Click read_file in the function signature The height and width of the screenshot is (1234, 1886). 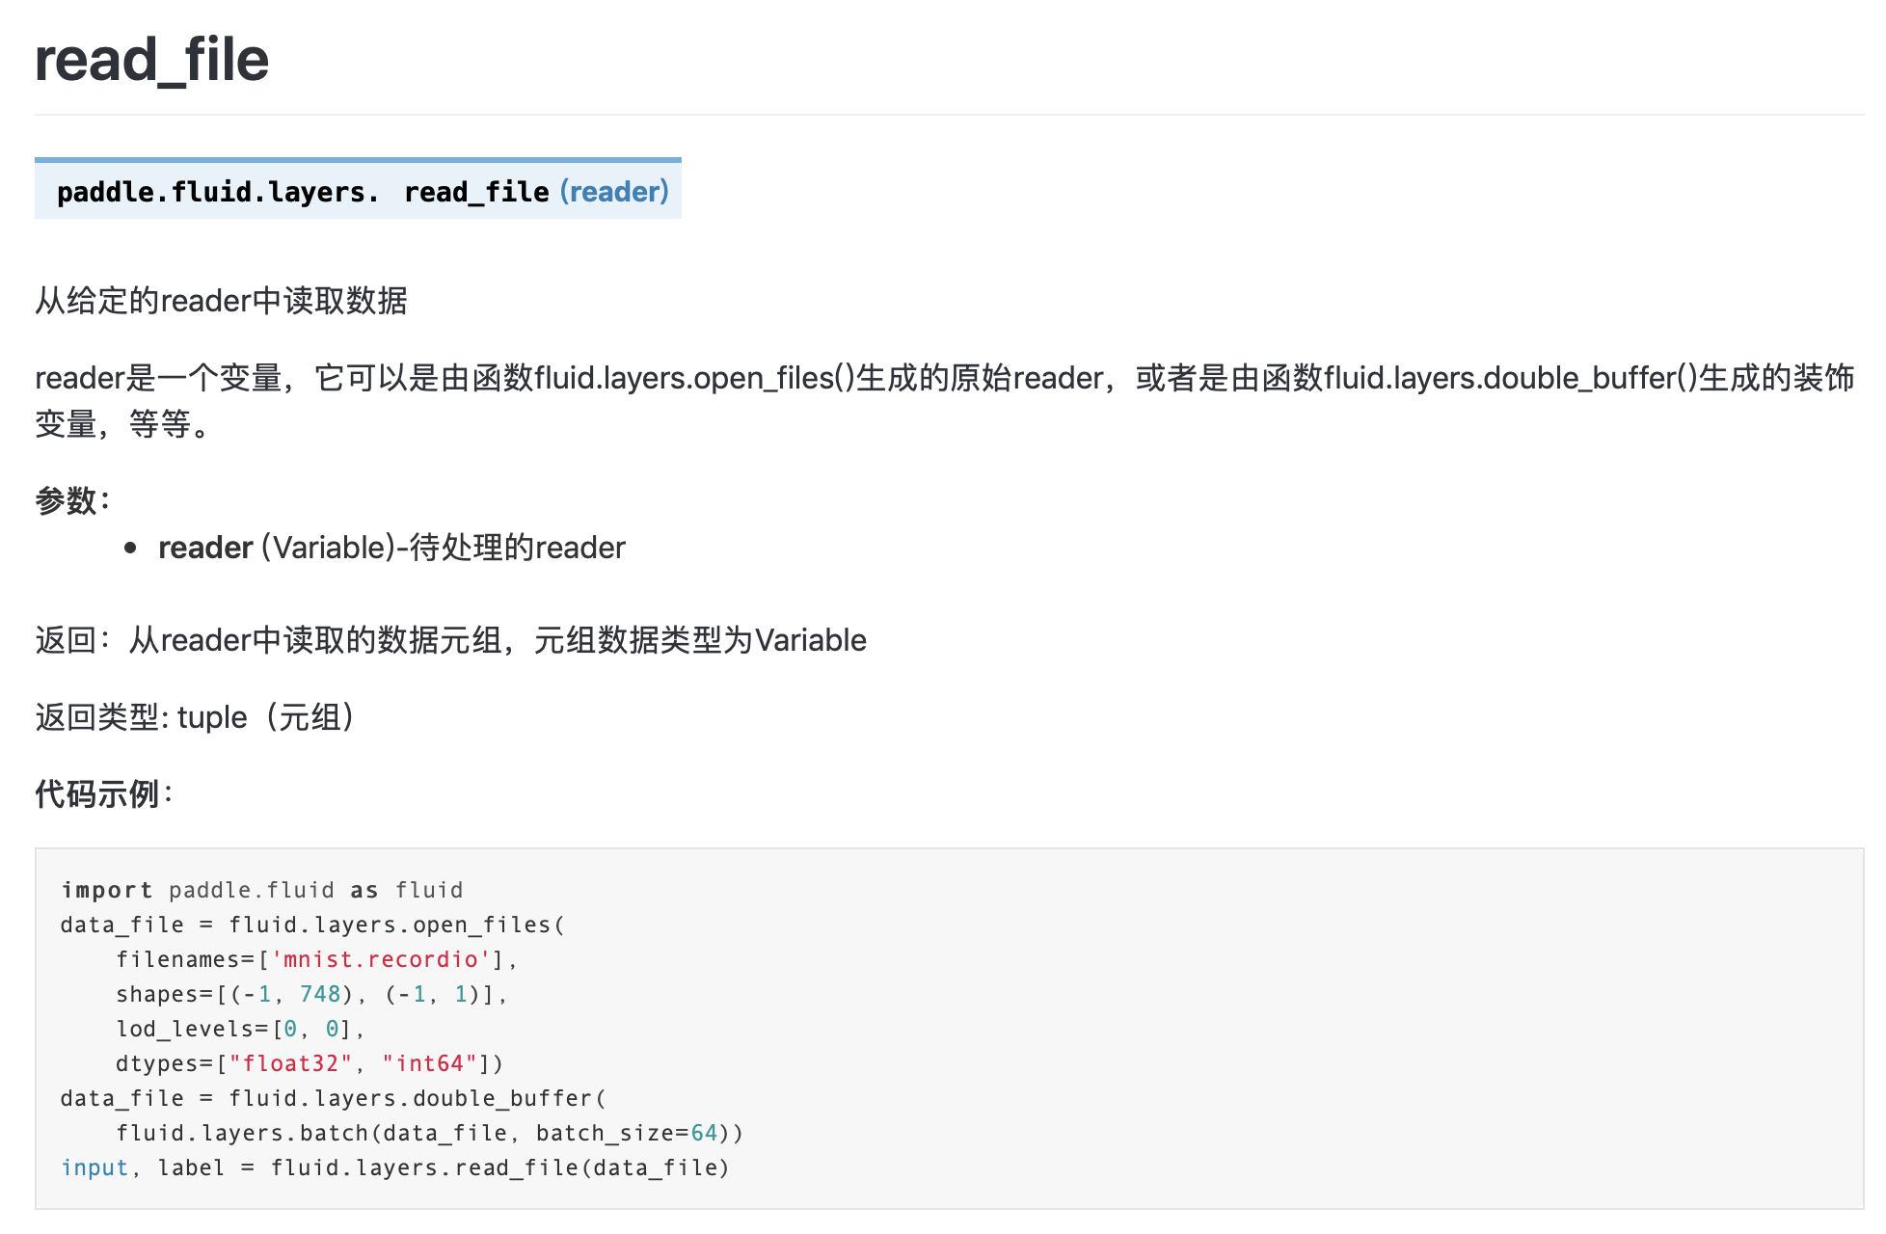476,192
